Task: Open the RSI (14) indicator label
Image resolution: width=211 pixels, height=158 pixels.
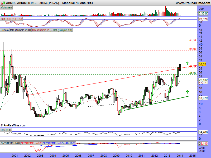Action: click(6, 130)
